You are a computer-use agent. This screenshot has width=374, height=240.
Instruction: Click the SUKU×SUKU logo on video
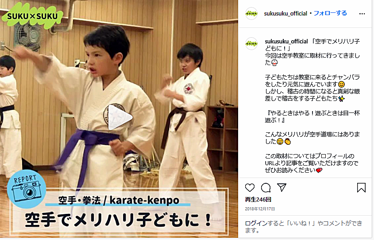[x=32, y=16]
